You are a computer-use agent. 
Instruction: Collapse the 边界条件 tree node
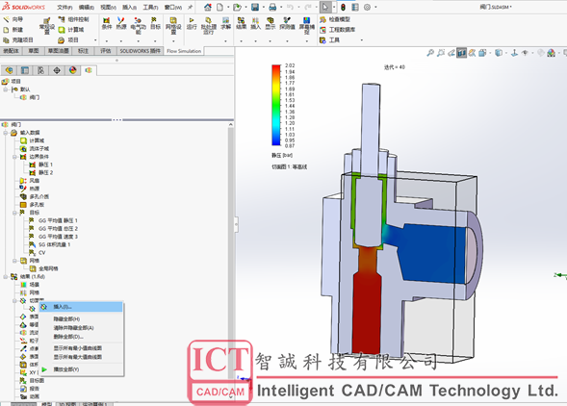pos(14,157)
